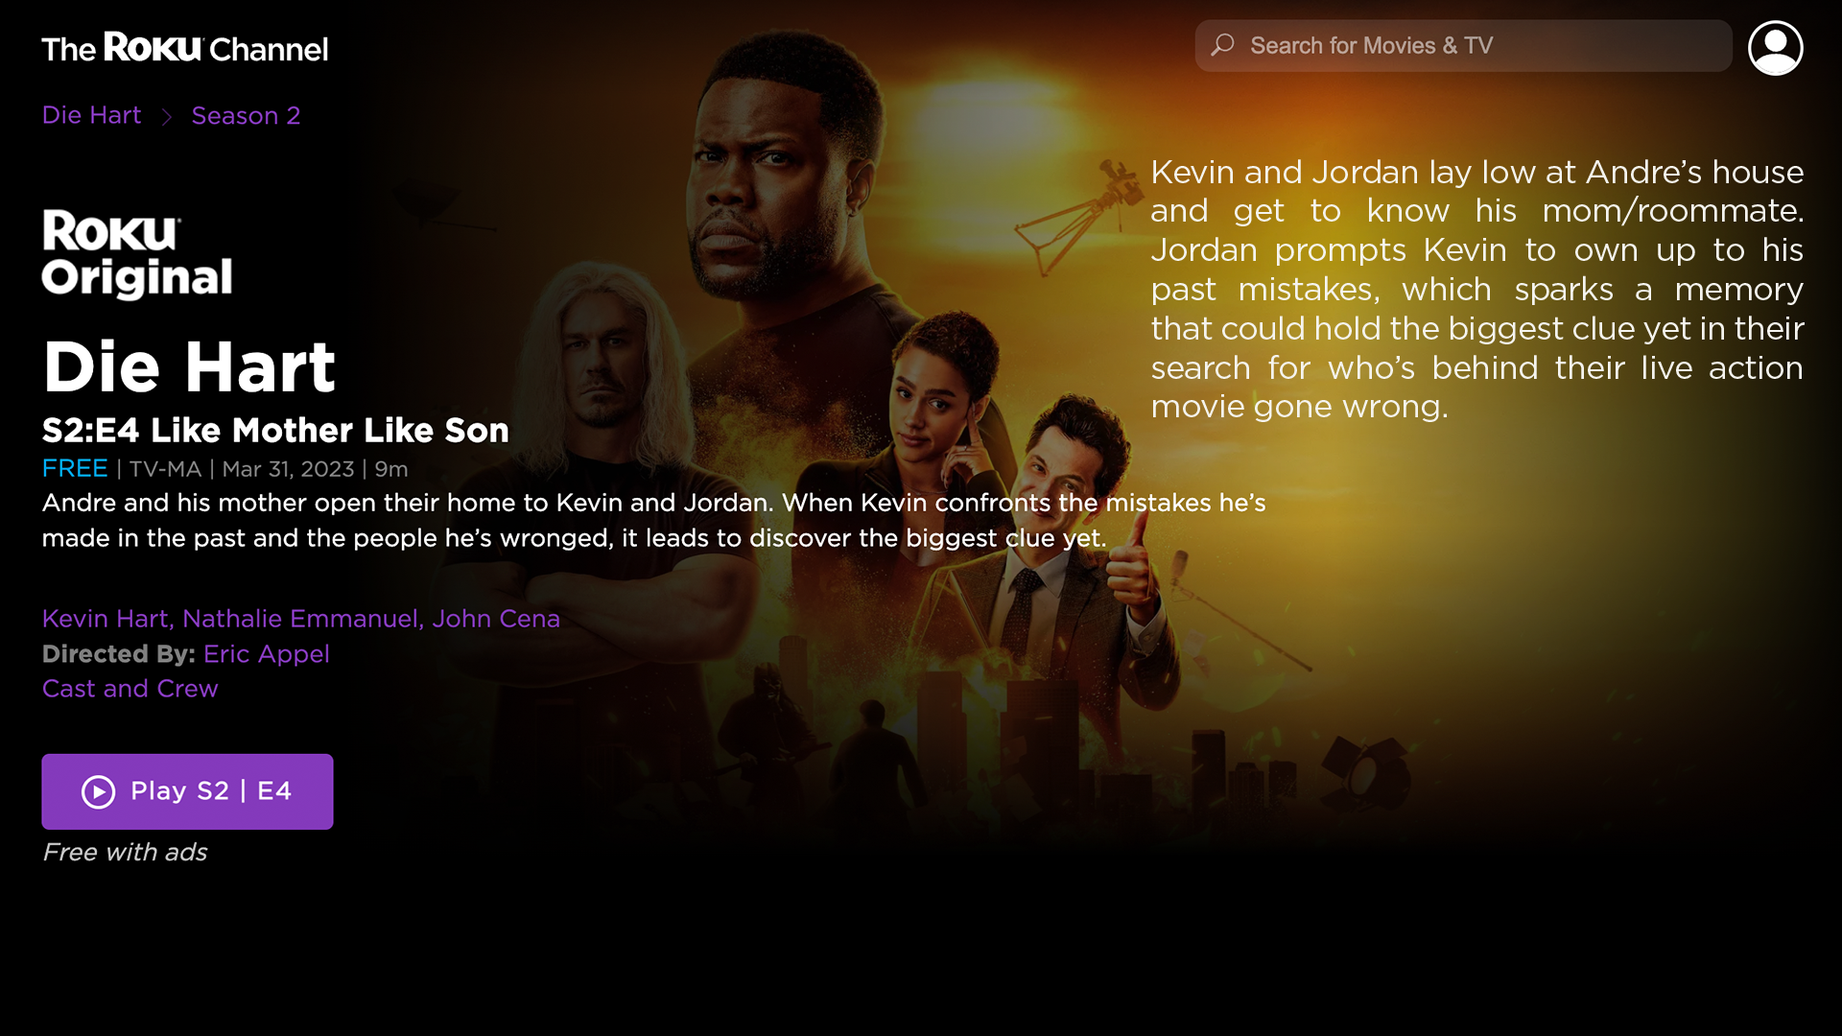Open Season 2 breadcrumb link
The width and height of the screenshot is (1842, 1036).
(x=246, y=115)
